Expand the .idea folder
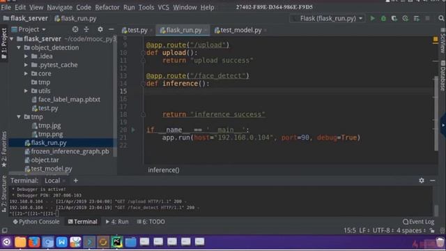 tap(26, 56)
